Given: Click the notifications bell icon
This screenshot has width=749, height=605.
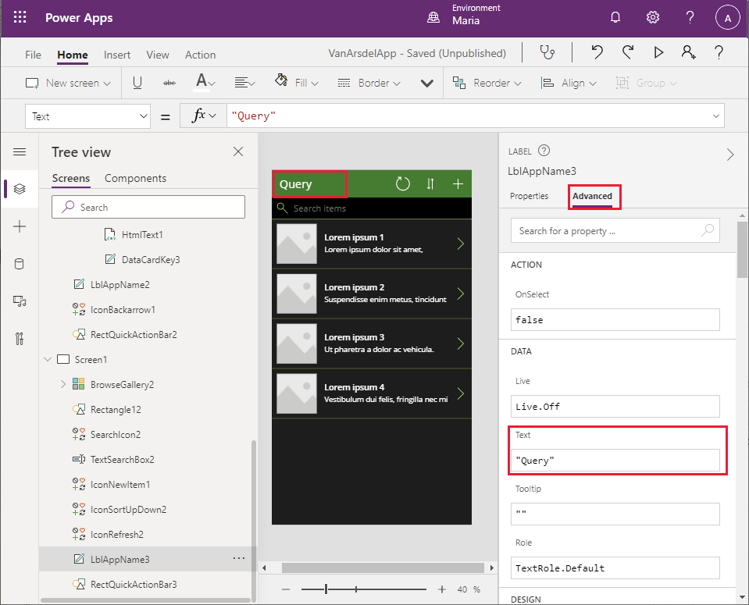Looking at the screenshot, I should [615, 18].
